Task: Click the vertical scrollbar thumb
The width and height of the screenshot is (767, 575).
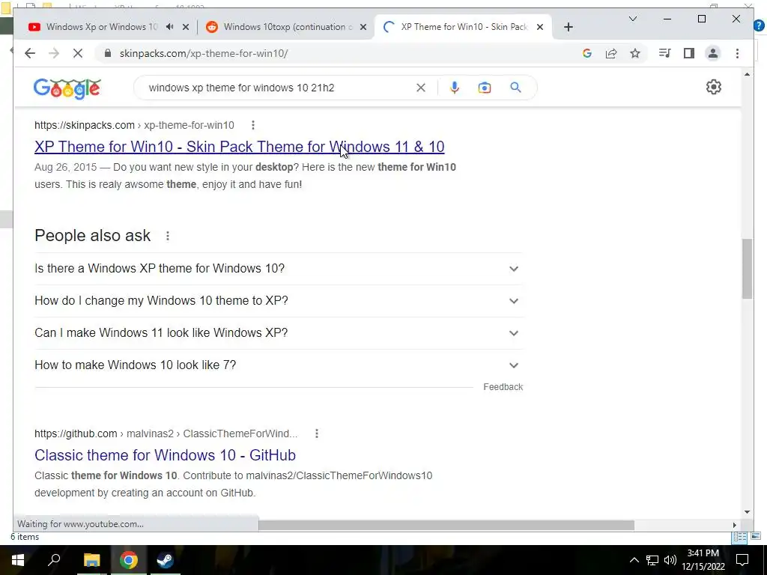Action: (747, 269)
